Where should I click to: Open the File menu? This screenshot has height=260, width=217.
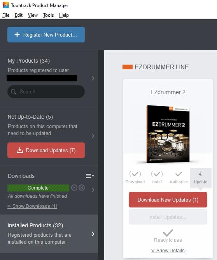[x=6, y=15]
